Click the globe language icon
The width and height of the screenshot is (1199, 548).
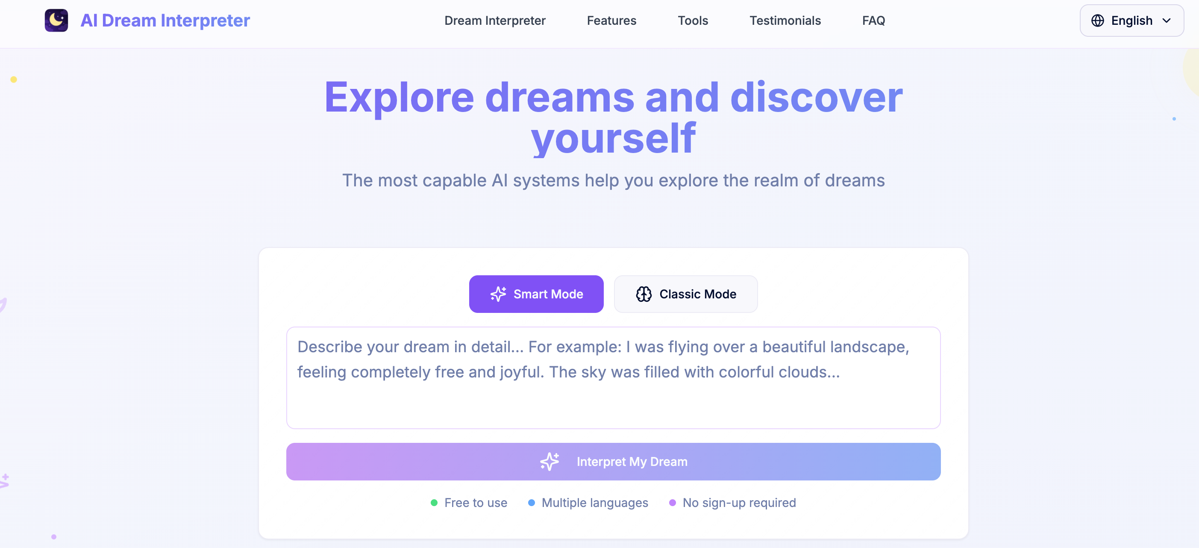[x=1097, y=21]
